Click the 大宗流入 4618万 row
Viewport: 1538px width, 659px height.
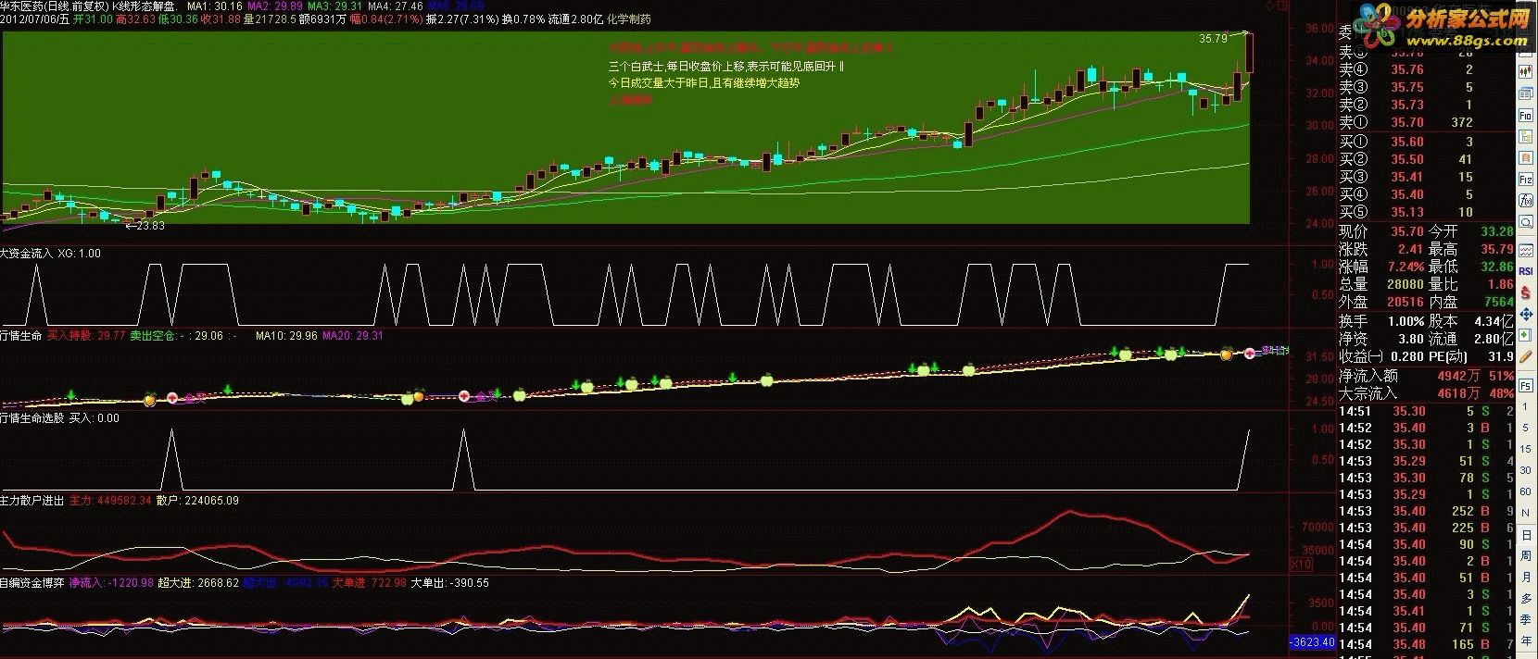click(x=1425, y=393)
